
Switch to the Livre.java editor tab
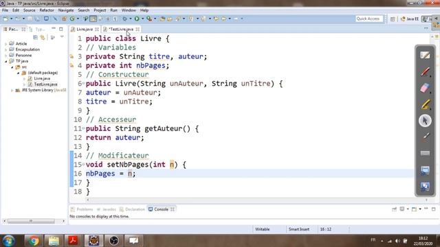(x=85, y=29)
